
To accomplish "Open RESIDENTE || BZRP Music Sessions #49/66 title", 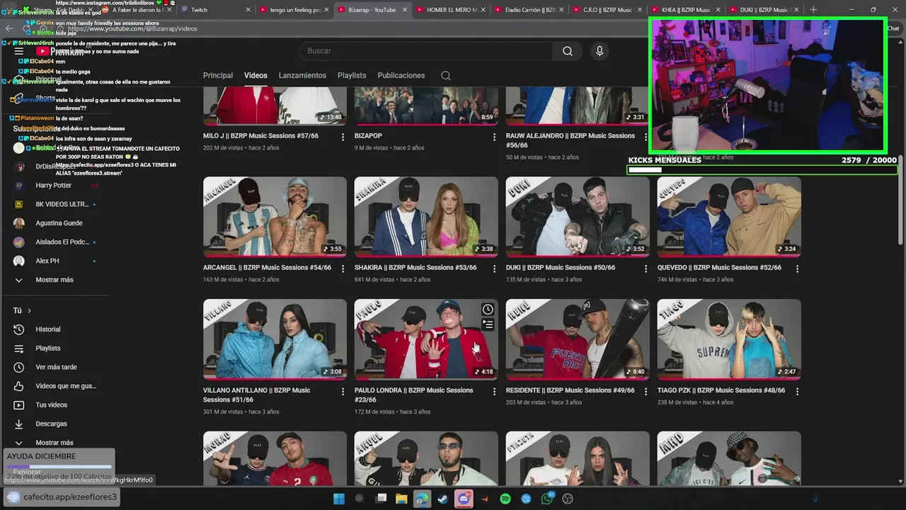I will (570, 390).
